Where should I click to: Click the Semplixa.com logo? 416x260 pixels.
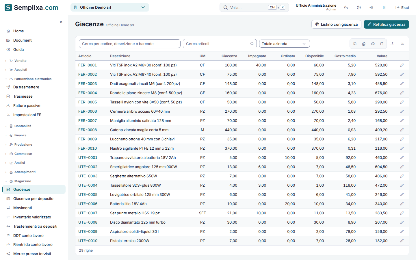click(31, 8)
